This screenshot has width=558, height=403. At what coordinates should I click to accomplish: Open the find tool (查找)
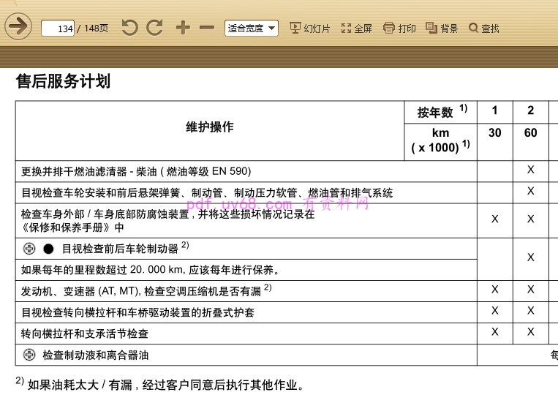pos(483,29)
